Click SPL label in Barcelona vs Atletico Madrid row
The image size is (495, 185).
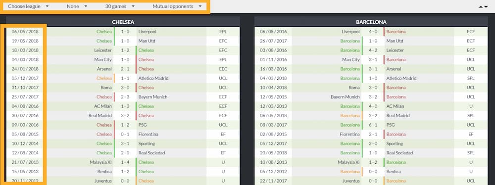coord(471,78)
